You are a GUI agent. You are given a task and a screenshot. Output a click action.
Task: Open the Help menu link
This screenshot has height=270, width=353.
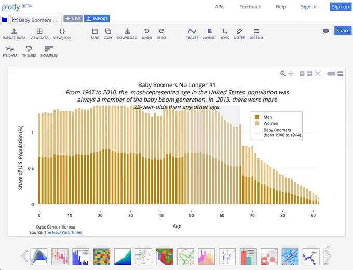(281, 7)
